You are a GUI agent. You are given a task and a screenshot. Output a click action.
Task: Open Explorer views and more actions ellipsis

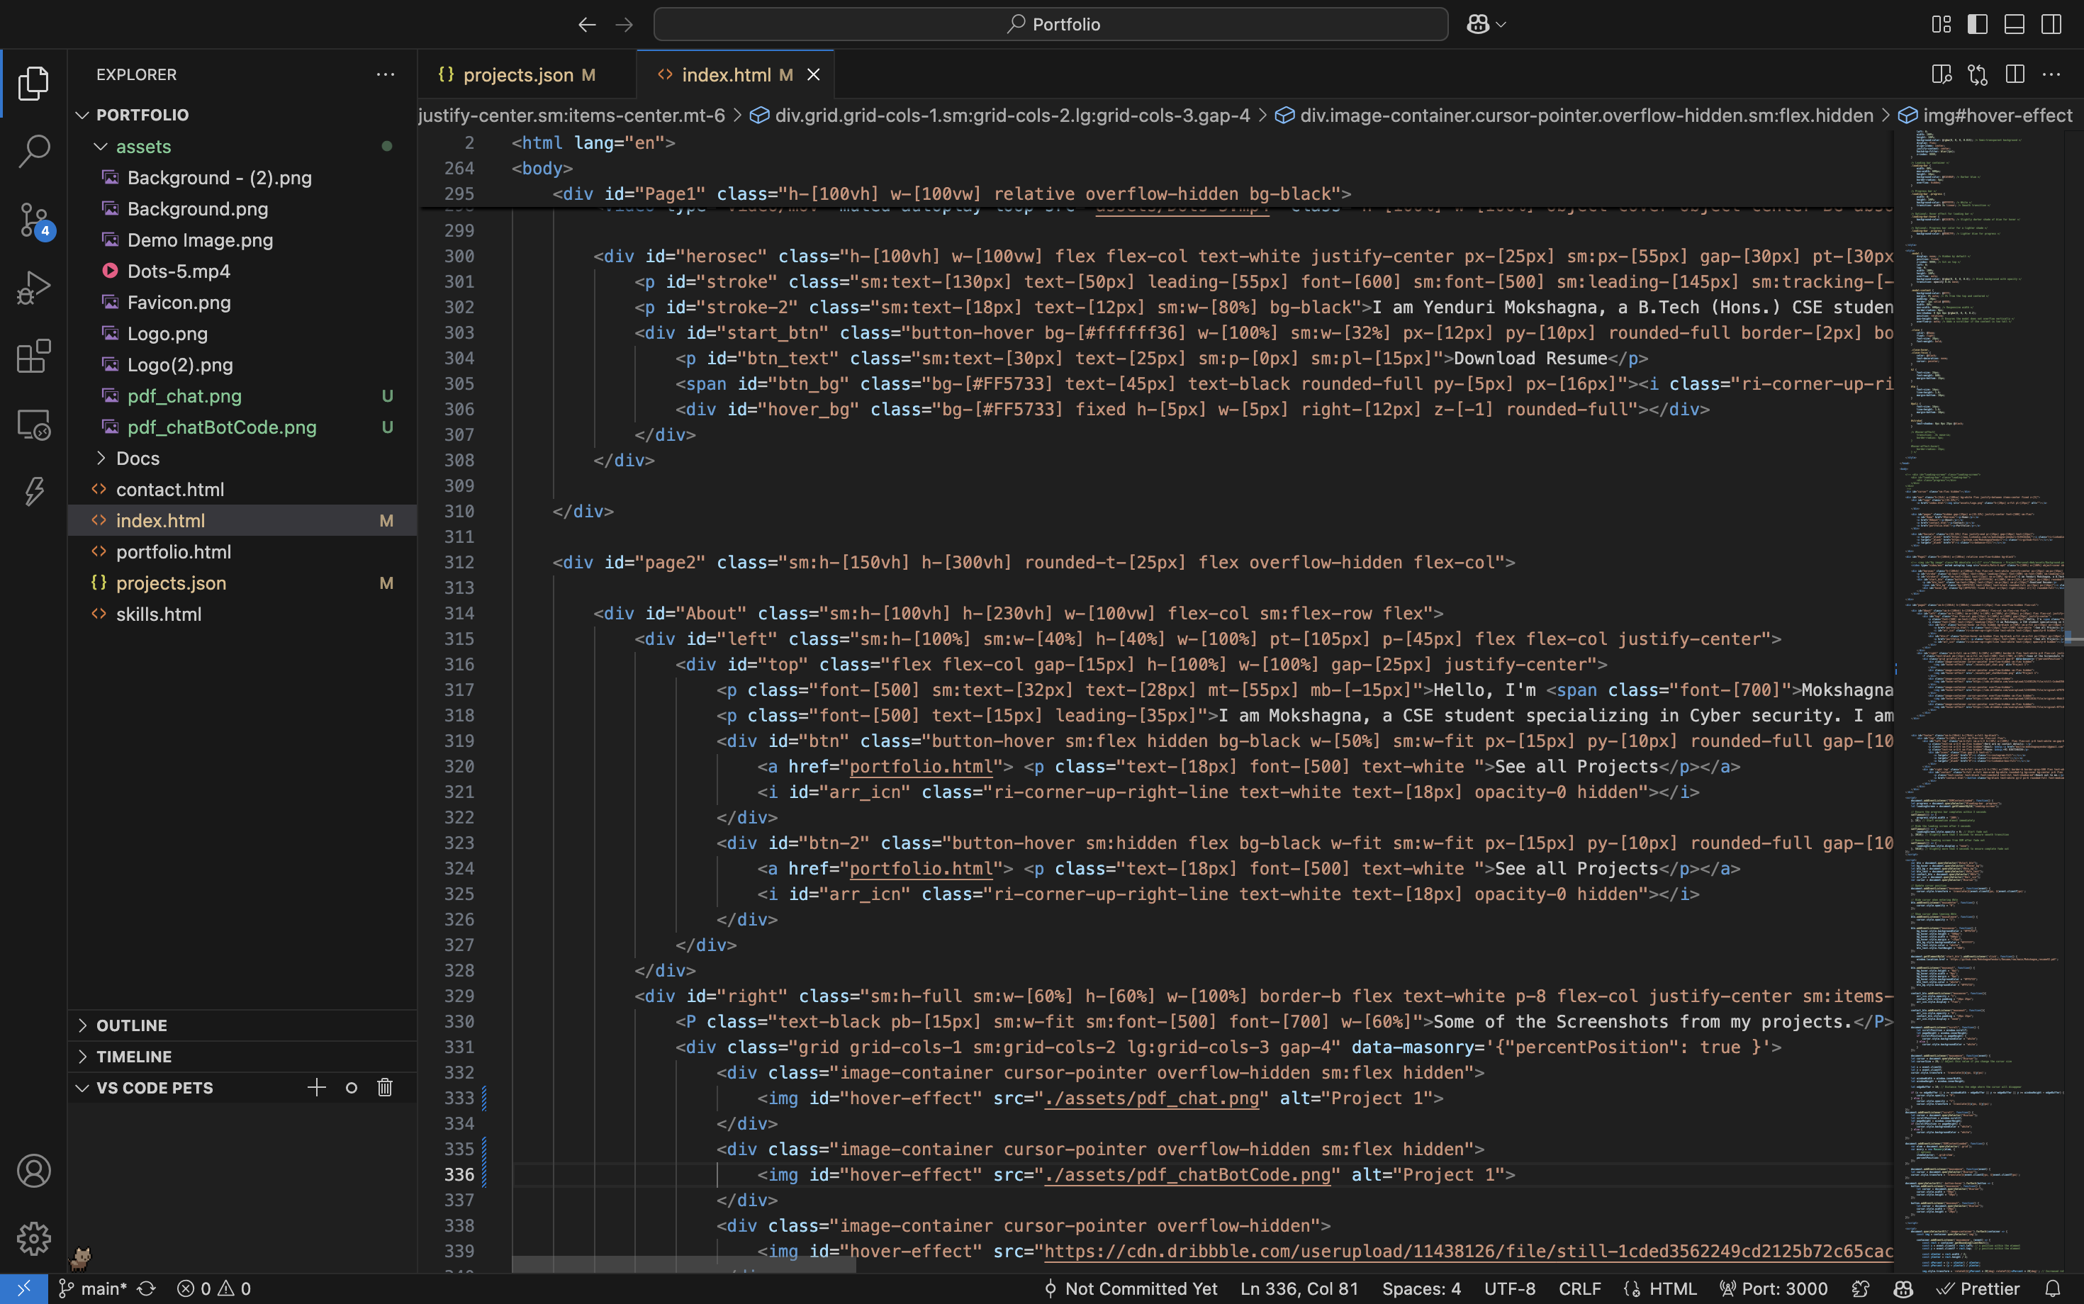tap(386, 74)
